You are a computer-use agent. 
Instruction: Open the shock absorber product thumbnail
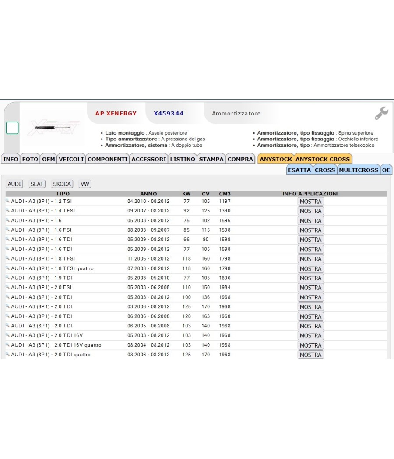(x=53, y=128)
